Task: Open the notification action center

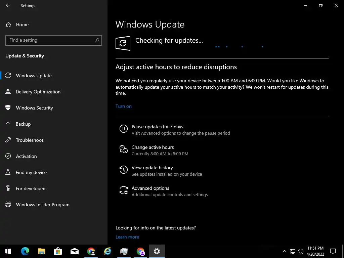Action: 333,251
